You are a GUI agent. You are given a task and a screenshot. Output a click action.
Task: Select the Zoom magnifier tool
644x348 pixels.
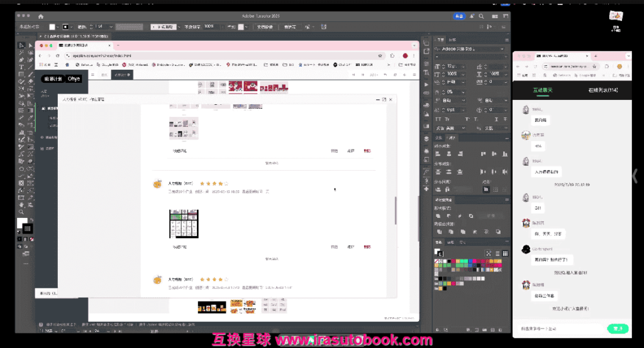(x=21, y=212)
